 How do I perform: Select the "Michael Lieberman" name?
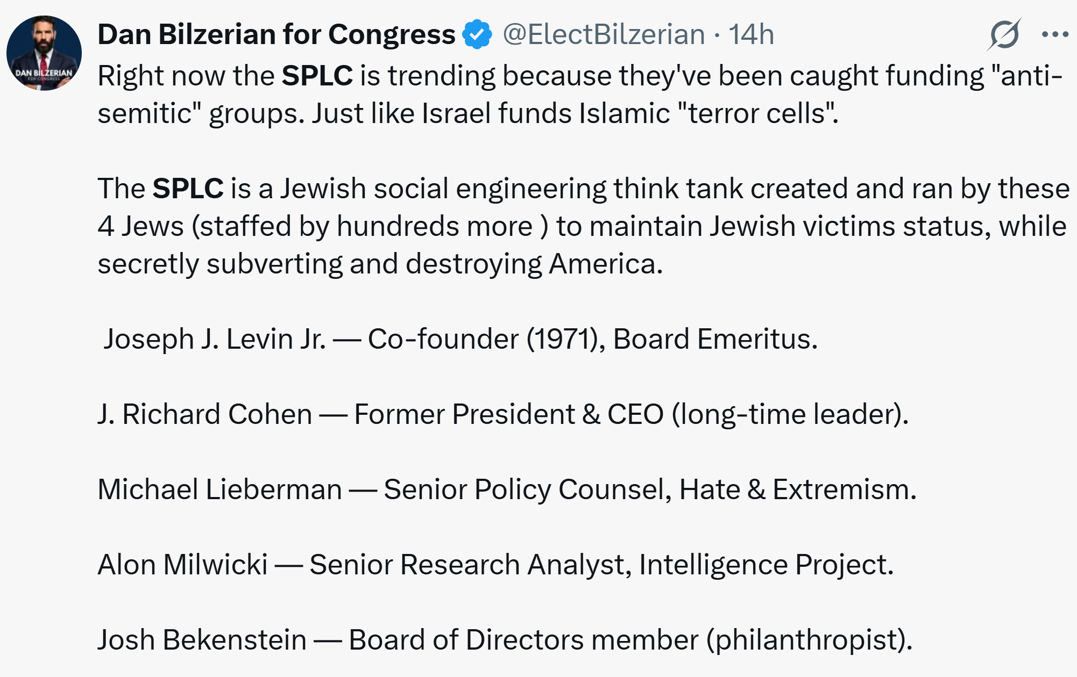[219, 489]
